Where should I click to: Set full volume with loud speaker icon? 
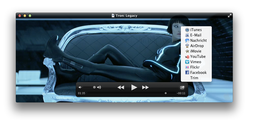(99, 87)
